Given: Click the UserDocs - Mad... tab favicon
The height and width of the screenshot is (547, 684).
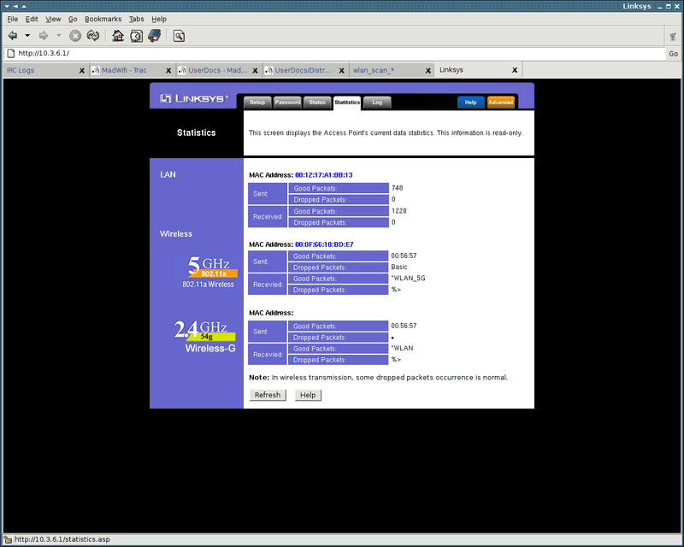Looking at the screenshot, I should 182,71.
